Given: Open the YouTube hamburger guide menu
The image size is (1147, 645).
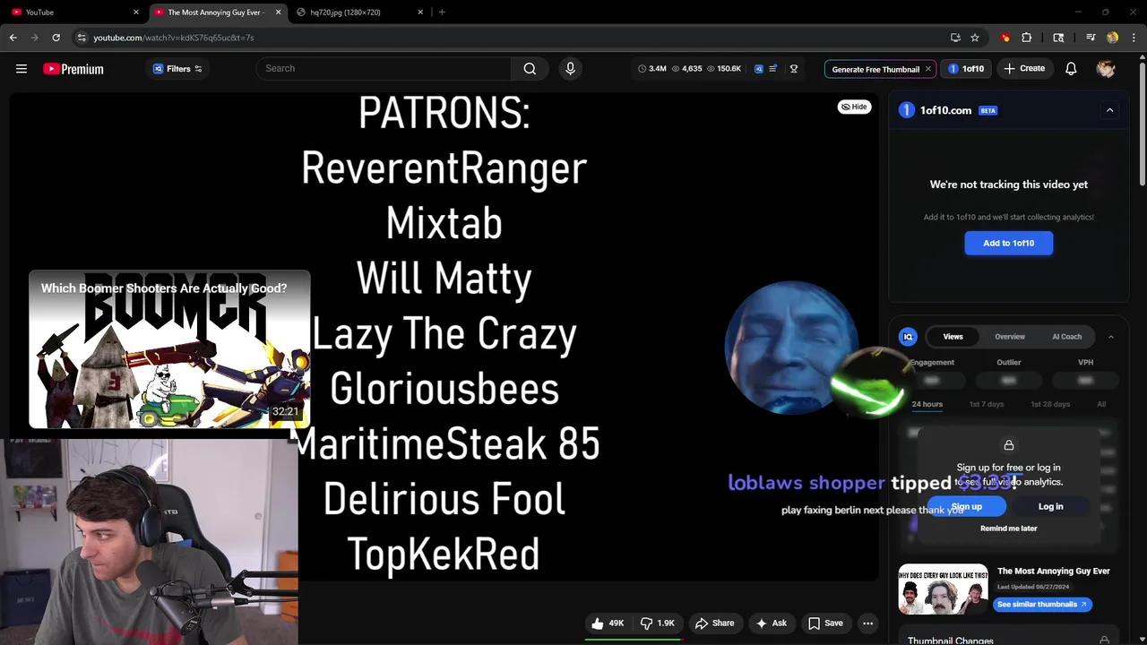Looking at the screenshot, I should click(22, 69).
